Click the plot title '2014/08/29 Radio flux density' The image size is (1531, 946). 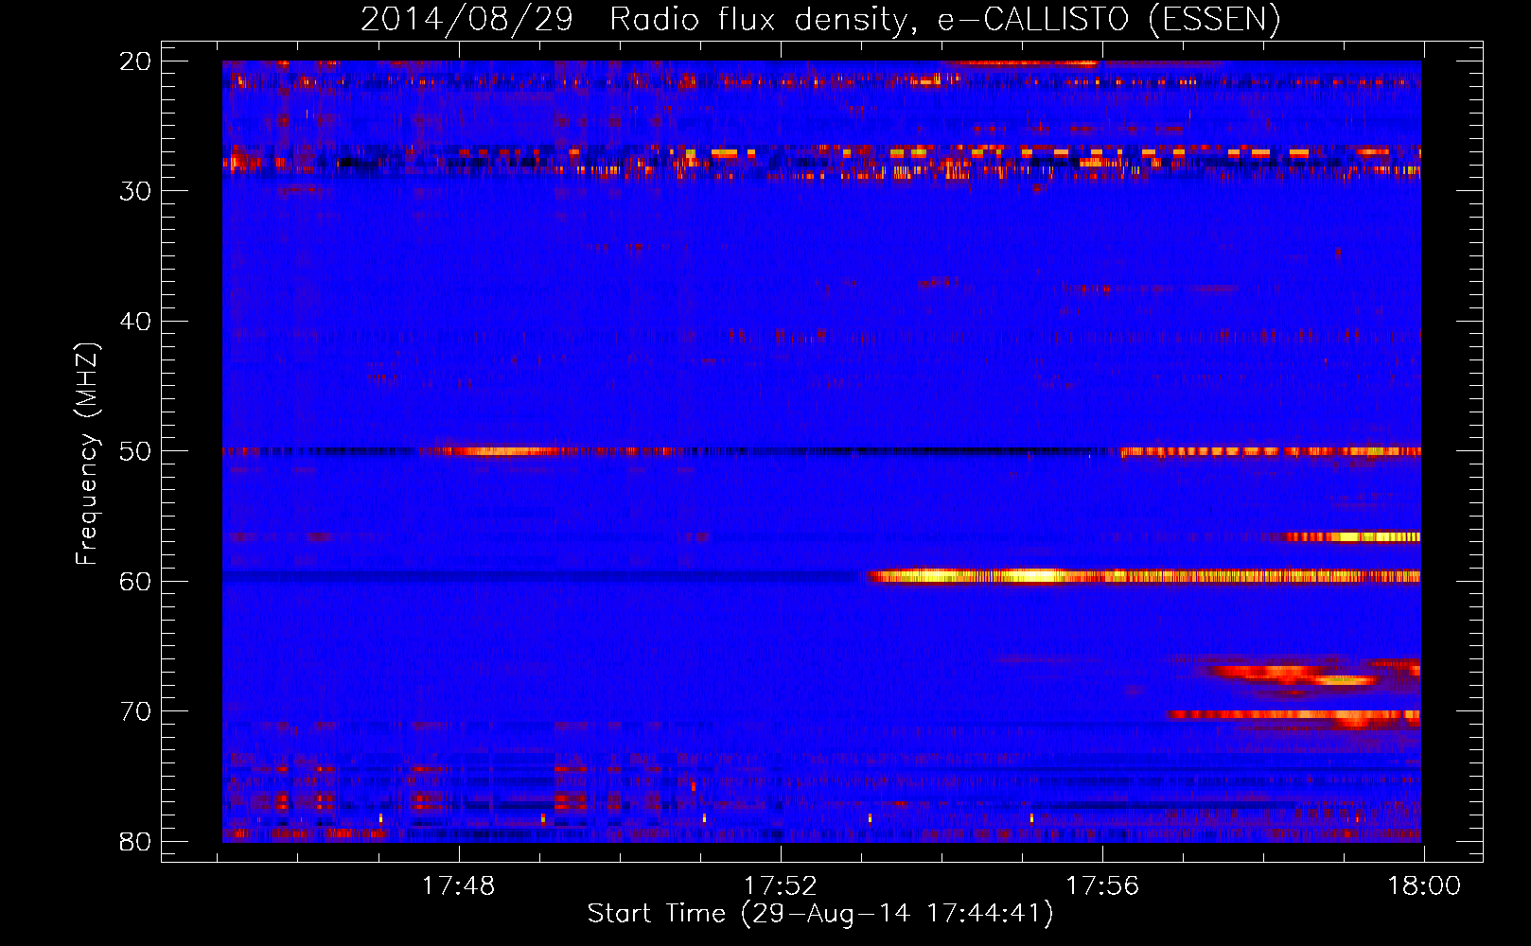pyautogui.click(x=820, y=19)
